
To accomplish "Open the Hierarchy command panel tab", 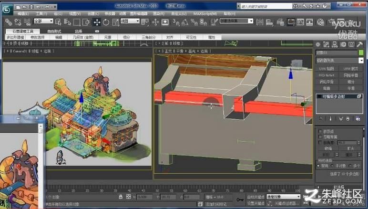I will click(x=335, y=44).
